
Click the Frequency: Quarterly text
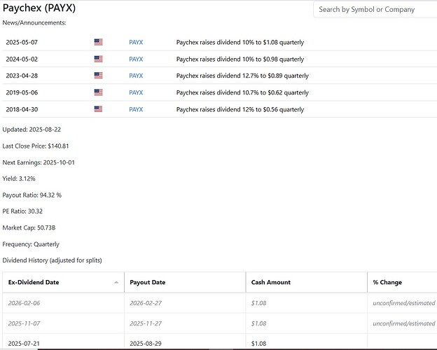click(x=31, y=244)
